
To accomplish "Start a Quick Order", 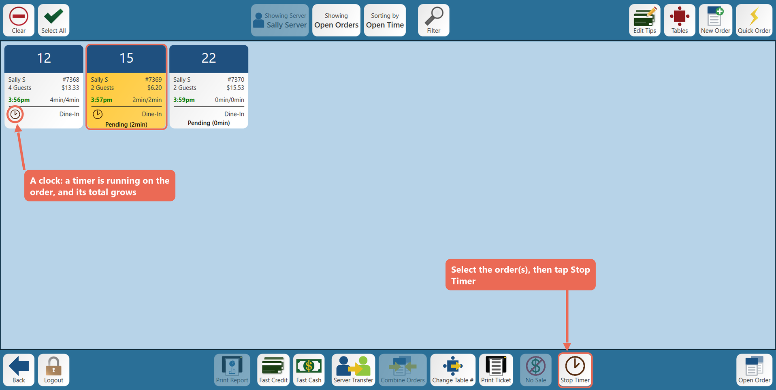I will [x=754, y=20].
